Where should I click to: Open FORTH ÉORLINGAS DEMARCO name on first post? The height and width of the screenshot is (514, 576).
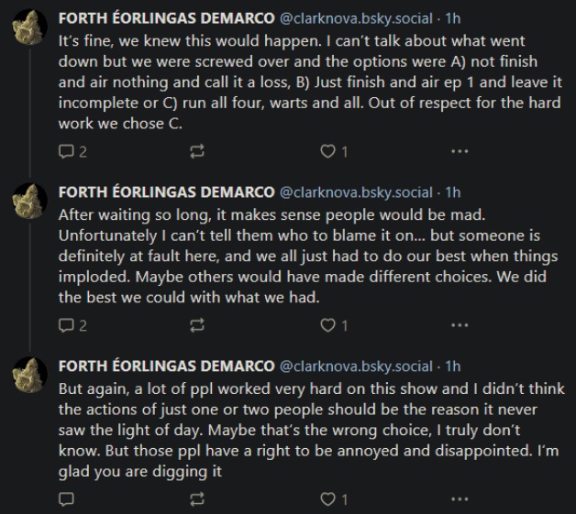166,18
